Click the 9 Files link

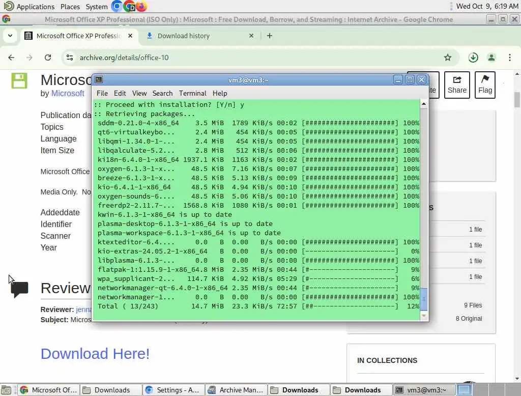(x=473, y=305)
